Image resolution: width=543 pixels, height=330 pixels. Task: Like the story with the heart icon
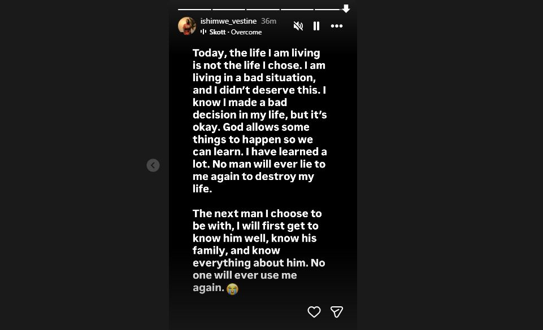click(314, 311)
